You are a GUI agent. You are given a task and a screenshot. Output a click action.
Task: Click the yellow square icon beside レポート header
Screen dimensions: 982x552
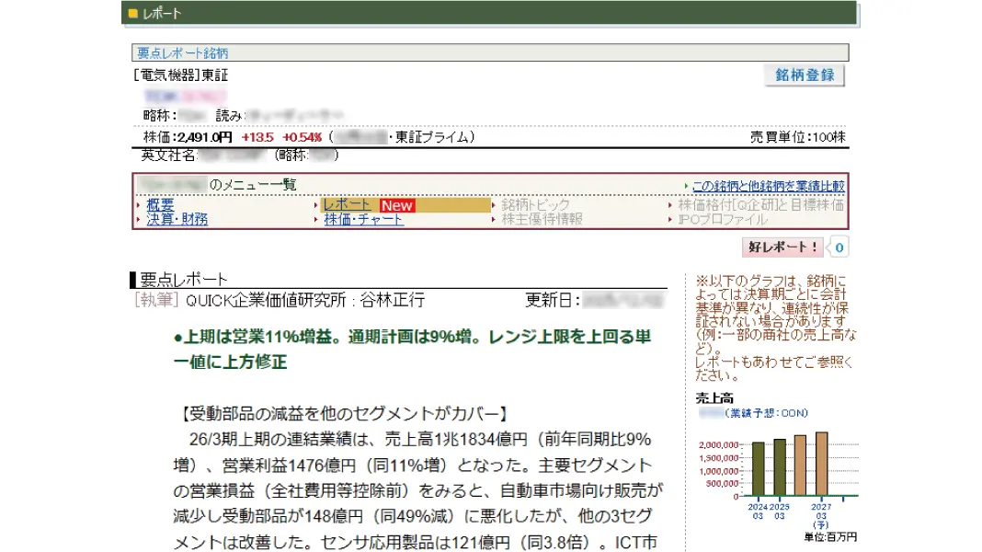(x=132, y=13)
